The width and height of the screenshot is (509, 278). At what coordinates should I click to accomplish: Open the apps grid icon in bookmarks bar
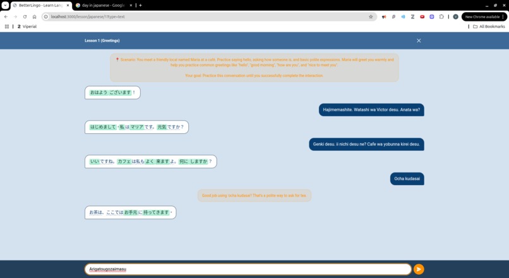pos(7,27)
